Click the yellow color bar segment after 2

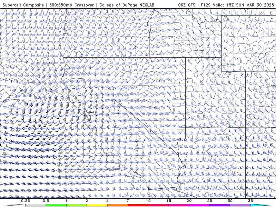click(x=97, y=205)
